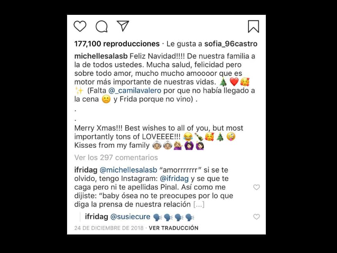Open @ifridag mention inside comment text
Viewport: 337px width, 253px height.
click(x=174, y=178)
